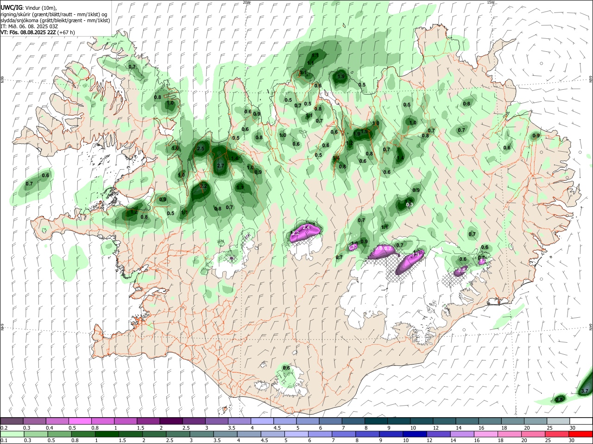Click the '0.1' label on the lower scale
Screen dimensions: 593x444
(x=4, y=441)
